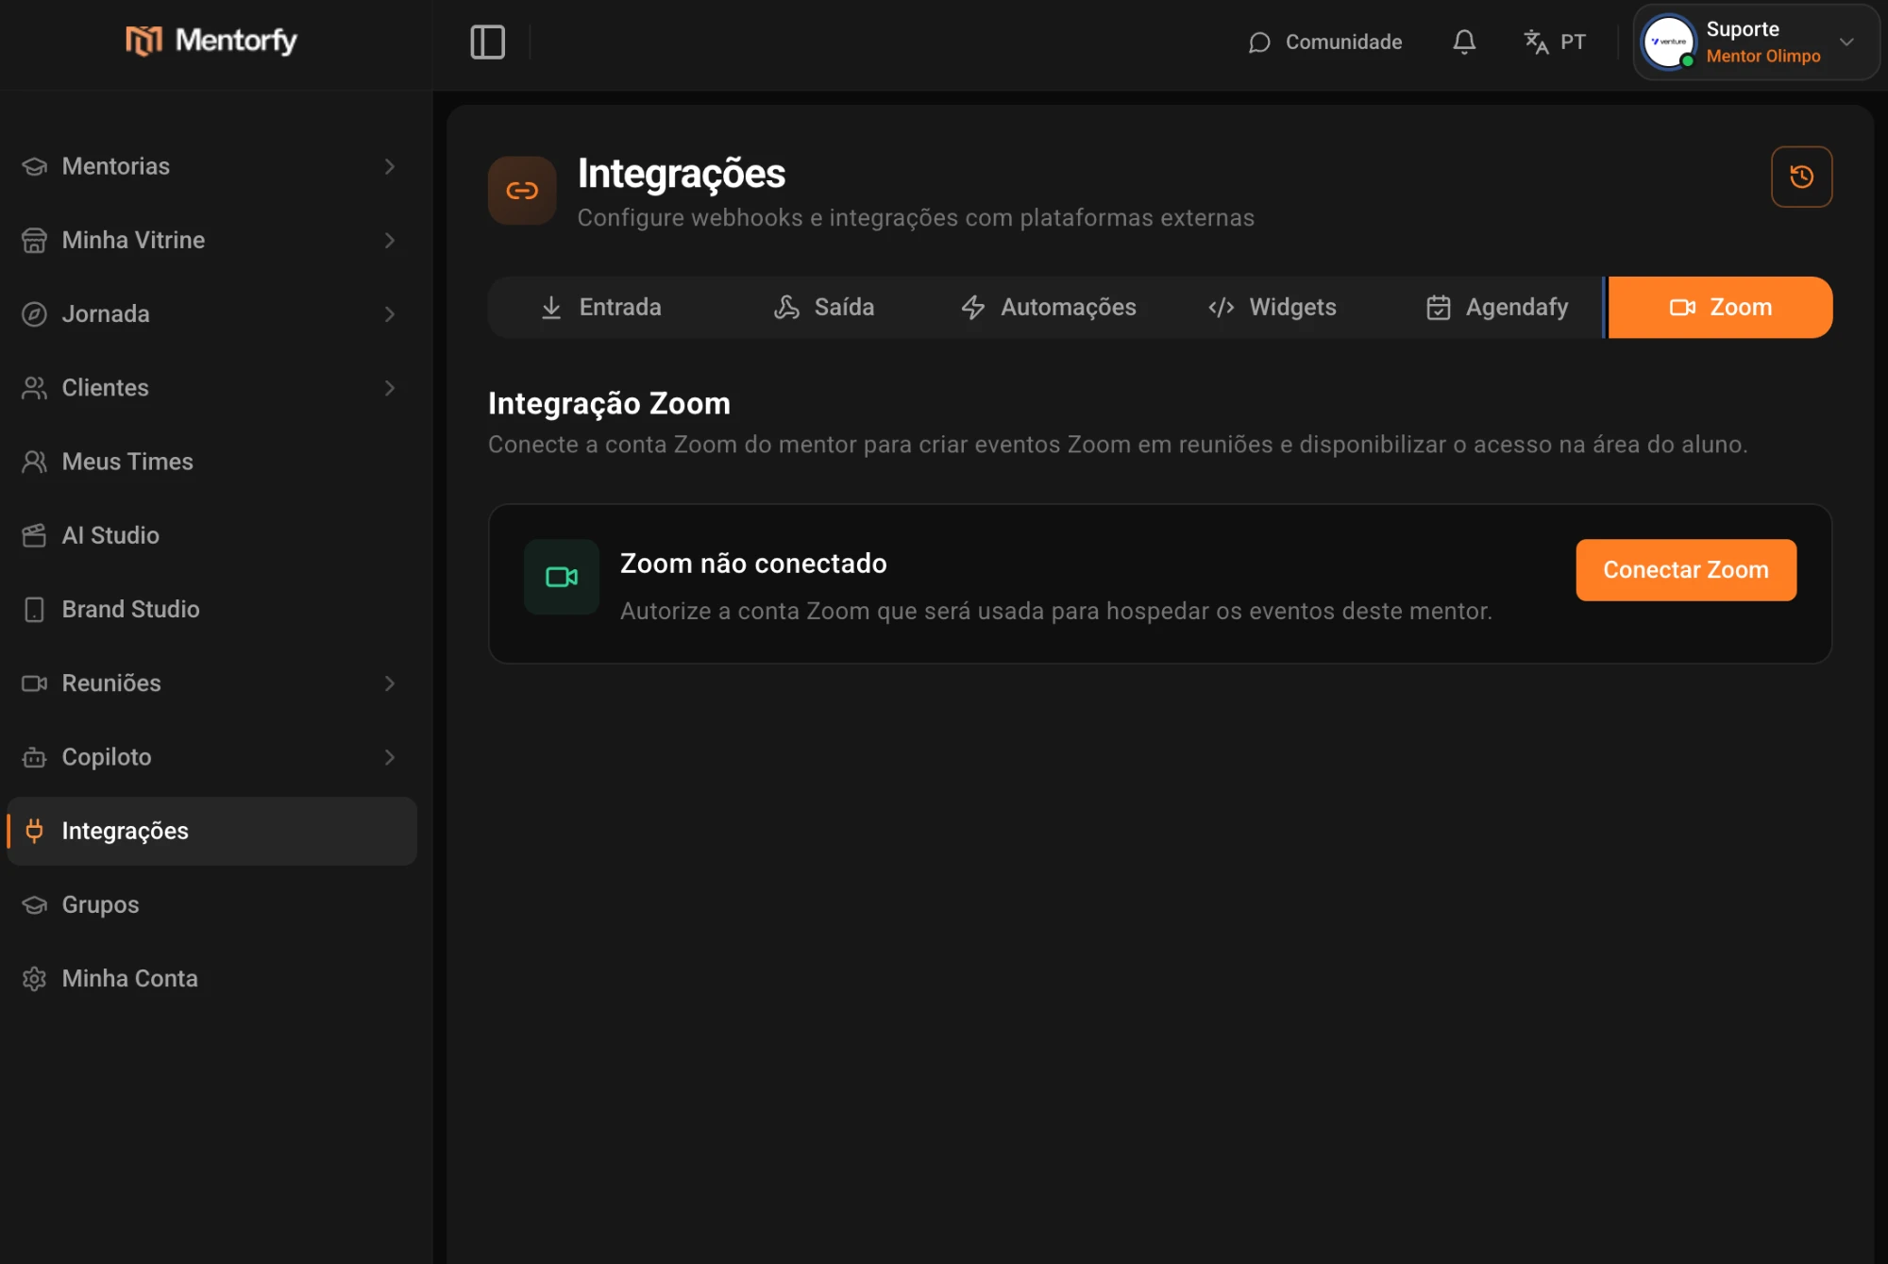Click the Reuniões video icon
The height and width of the screenshot is (1264, 1888).
(34, 683)
